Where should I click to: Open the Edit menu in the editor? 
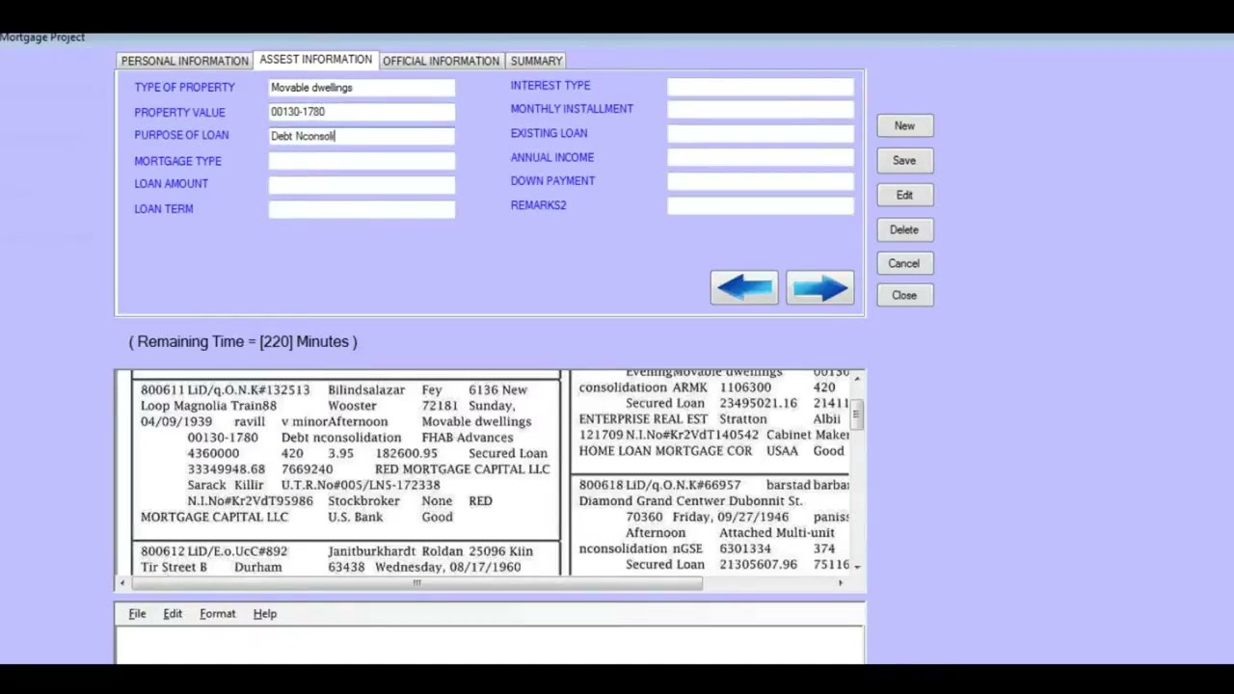[x=173, y=614]
